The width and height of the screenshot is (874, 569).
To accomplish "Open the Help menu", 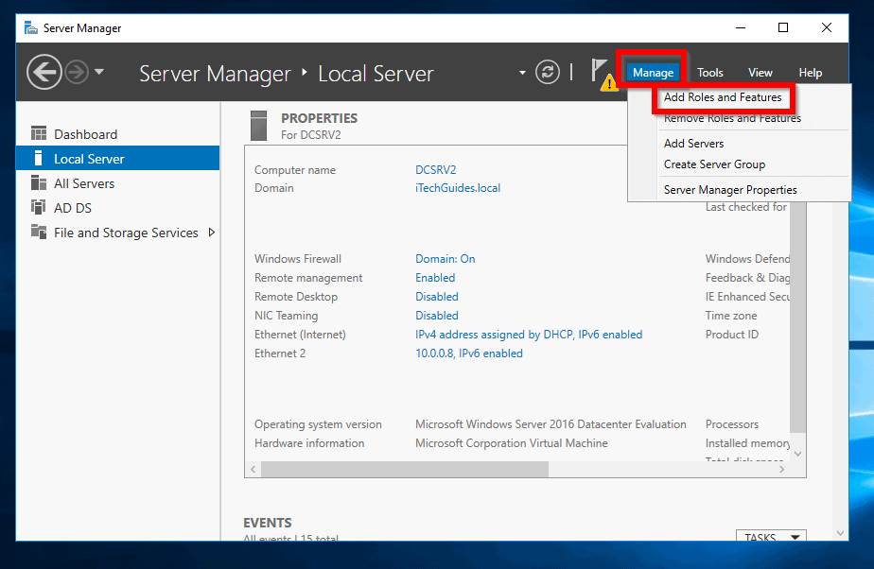I will [x=811, y=72].
